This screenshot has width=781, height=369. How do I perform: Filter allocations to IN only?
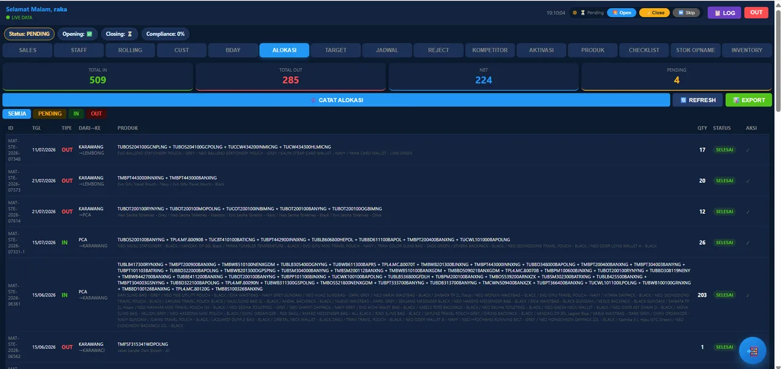(76, 114)
